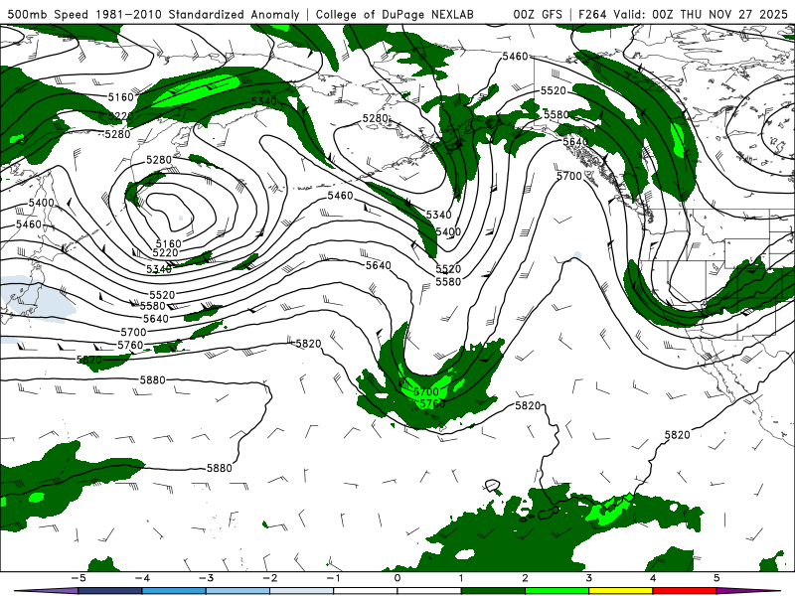Click 'College of DuPage NEXLAB' header text
Screen dimensions: 795x596
click(x=395, y=14)
